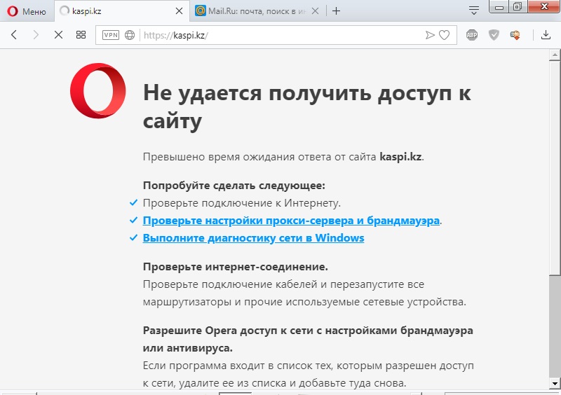The height and width of the screenshot is (395, 561).
Task: Click 'Разрешите Opera доступ к сети' heading
Action: [308, 339]
